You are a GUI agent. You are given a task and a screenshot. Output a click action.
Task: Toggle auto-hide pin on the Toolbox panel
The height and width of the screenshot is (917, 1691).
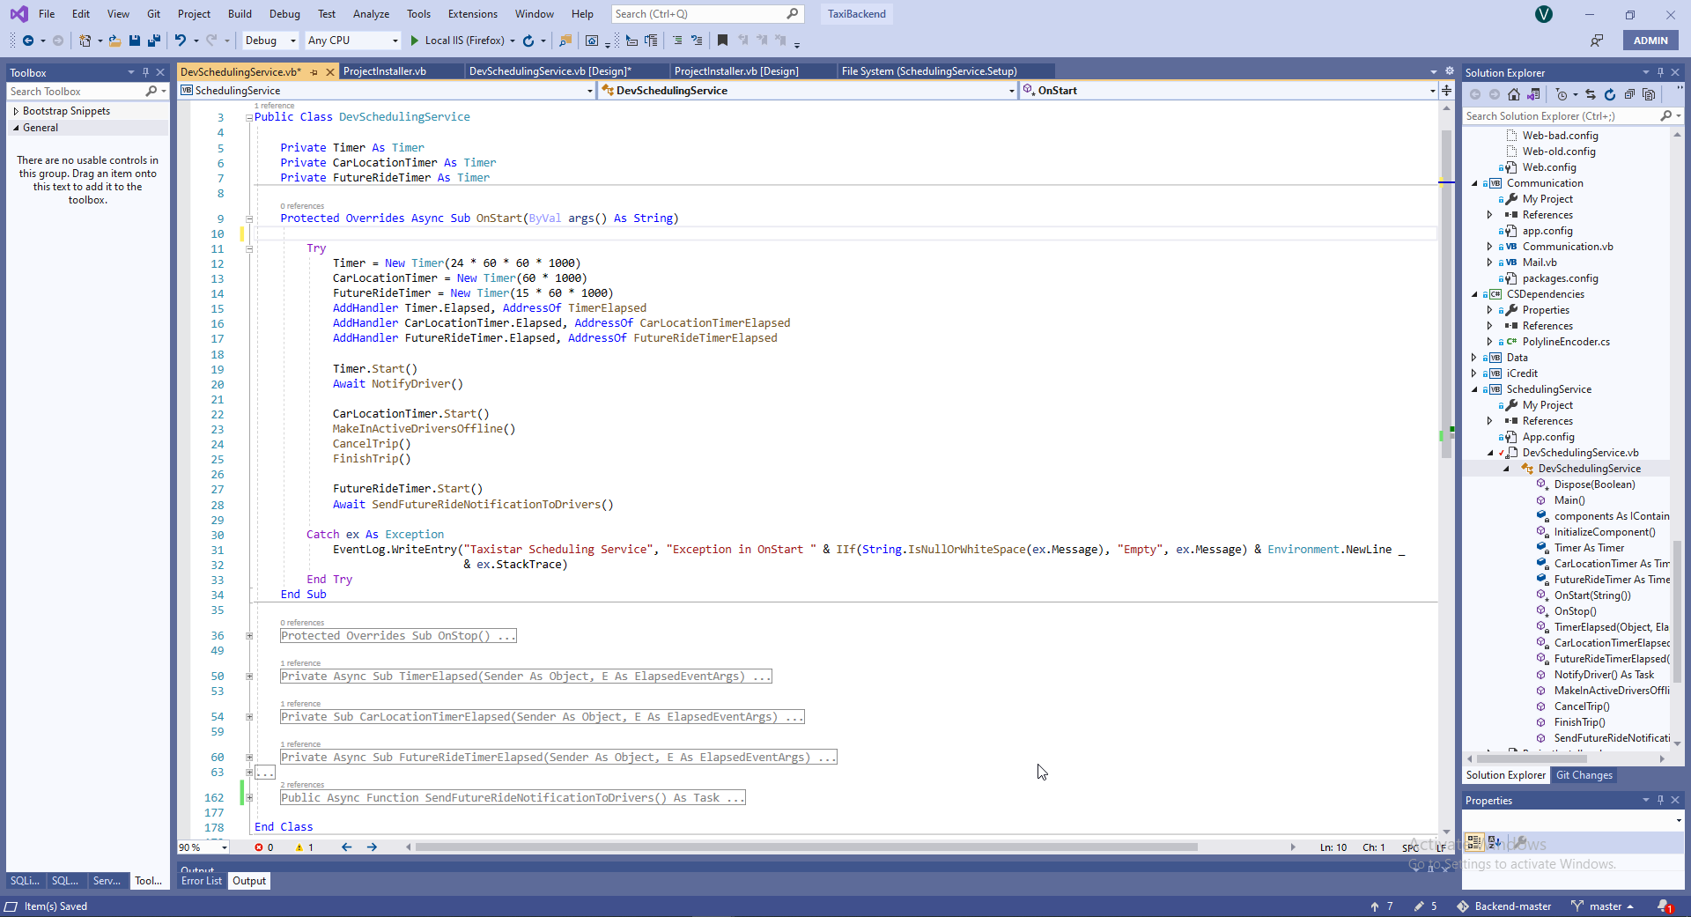[x=145, y=72]
